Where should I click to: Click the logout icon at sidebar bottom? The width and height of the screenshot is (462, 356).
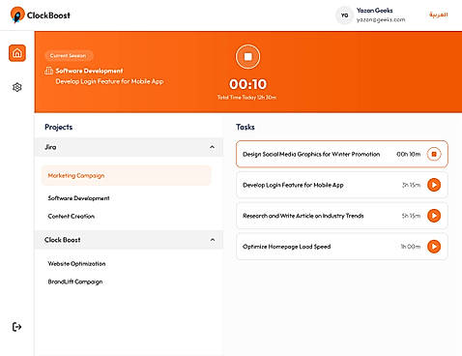pyautogui.click(x=16, y=327)
